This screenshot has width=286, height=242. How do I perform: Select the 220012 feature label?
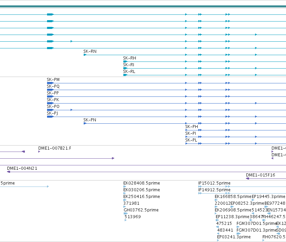(222, 204)
